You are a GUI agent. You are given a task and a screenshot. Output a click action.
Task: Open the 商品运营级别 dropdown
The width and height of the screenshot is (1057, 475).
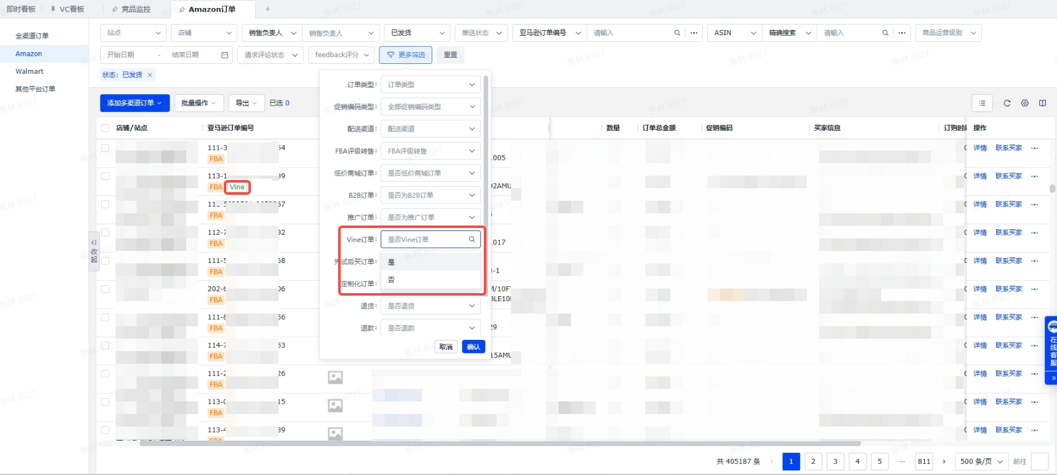pos(948,33)
